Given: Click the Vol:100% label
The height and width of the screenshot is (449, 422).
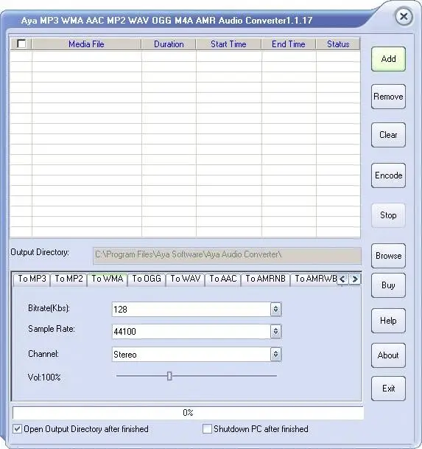Looking at the screenshot, I should tap(44, 377).
